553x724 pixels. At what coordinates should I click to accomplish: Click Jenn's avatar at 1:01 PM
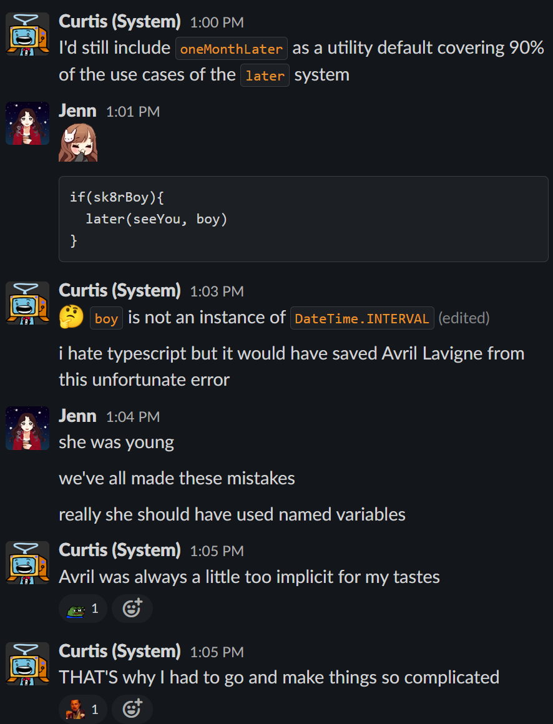click(x=27, y=124)
